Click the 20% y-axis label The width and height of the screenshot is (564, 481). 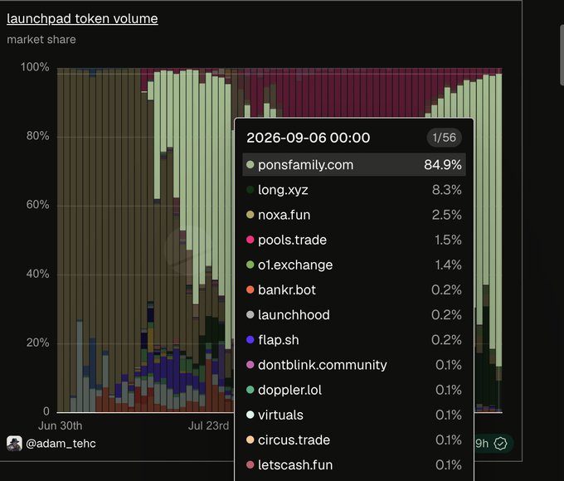(37, 343)
